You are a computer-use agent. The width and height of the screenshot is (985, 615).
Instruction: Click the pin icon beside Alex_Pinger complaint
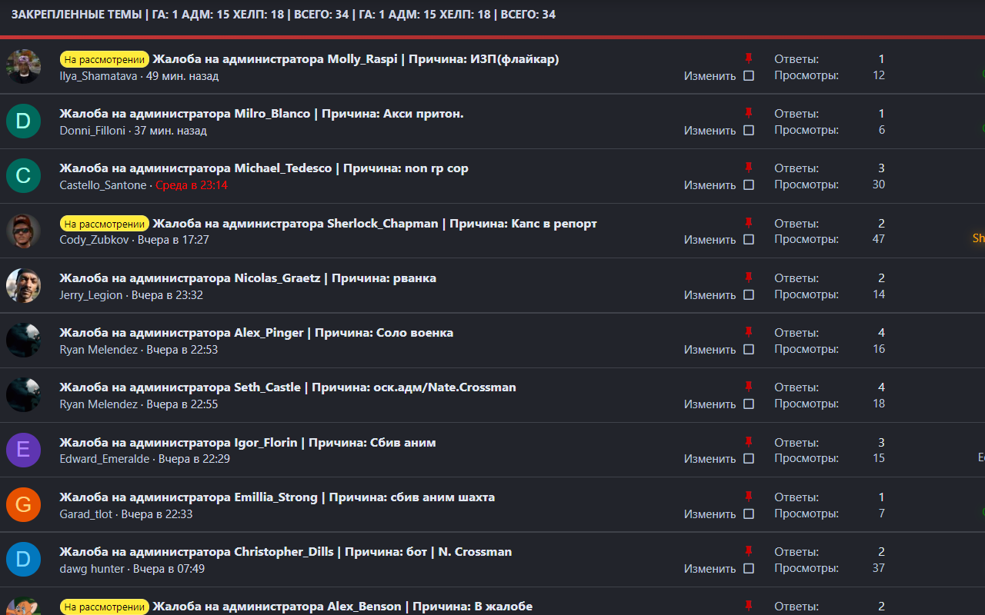click(x=750, y=332)
